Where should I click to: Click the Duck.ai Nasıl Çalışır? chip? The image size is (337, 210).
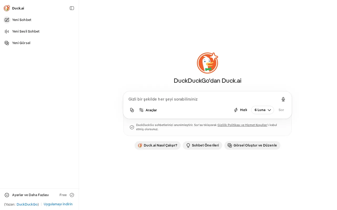coord(157,145)
